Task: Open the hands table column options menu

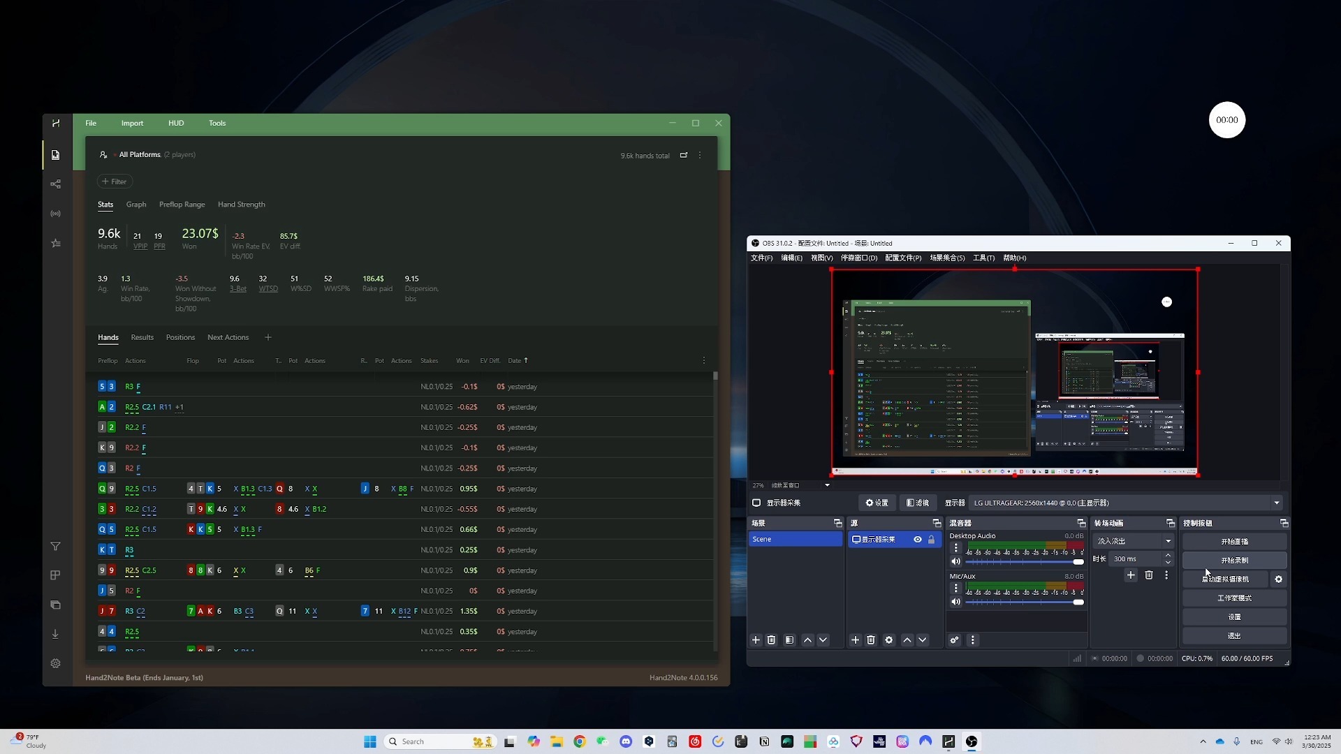Action: click(703, 360)
